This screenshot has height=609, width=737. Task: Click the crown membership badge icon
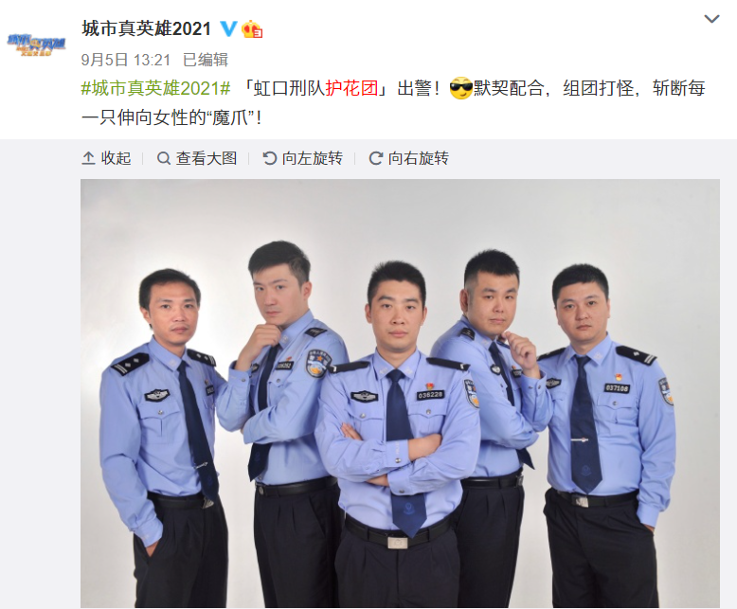(x=252, y=28)
